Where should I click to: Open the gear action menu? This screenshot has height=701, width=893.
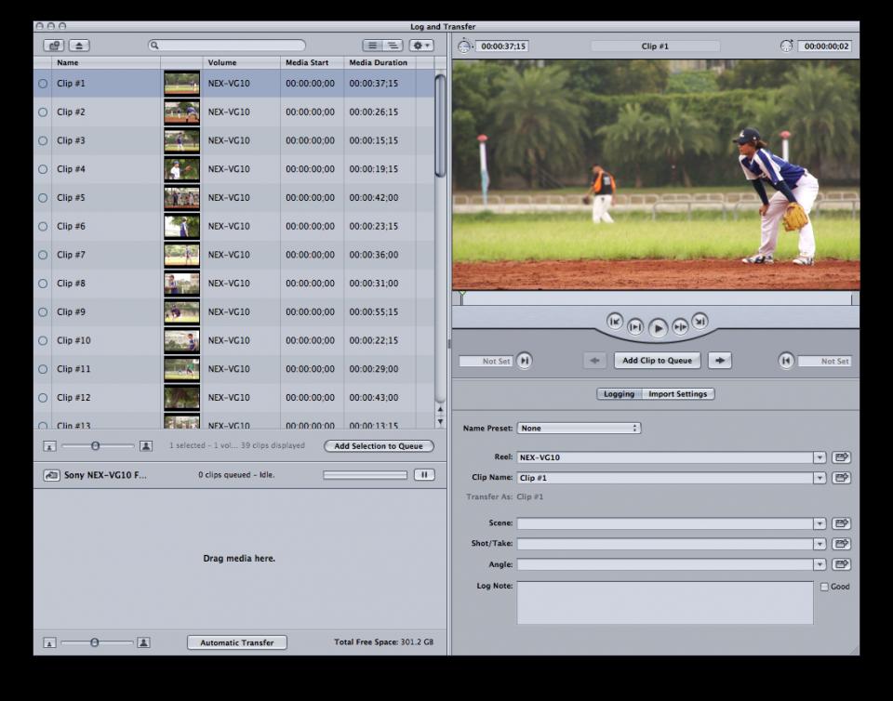point(421,45)
